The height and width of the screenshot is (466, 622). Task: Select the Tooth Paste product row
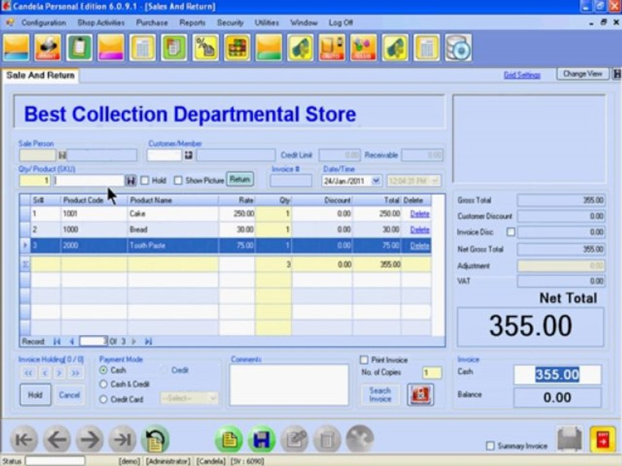click(x=225, y=246)
